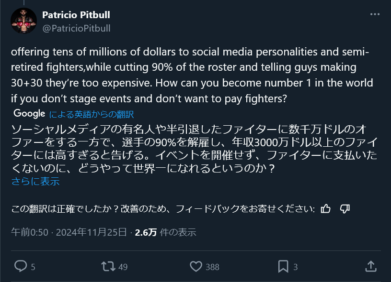Viewport: 391px width, 282px height.
Task: Click the 午前0:50 · 2024年11月25日 timestamp
Action: [x=69, y=232]
